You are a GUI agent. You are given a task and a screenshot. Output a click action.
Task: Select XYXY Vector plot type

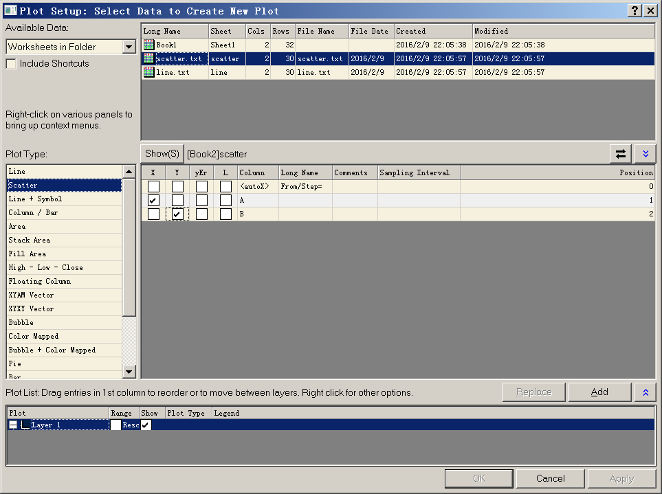pos(65,308)
